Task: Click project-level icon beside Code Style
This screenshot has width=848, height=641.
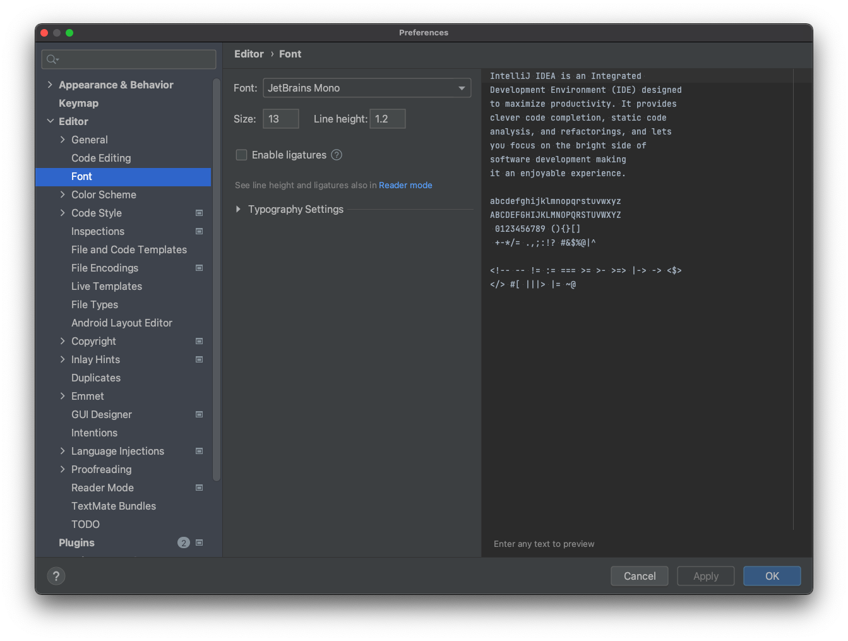Action: click(x=200, y=213)
